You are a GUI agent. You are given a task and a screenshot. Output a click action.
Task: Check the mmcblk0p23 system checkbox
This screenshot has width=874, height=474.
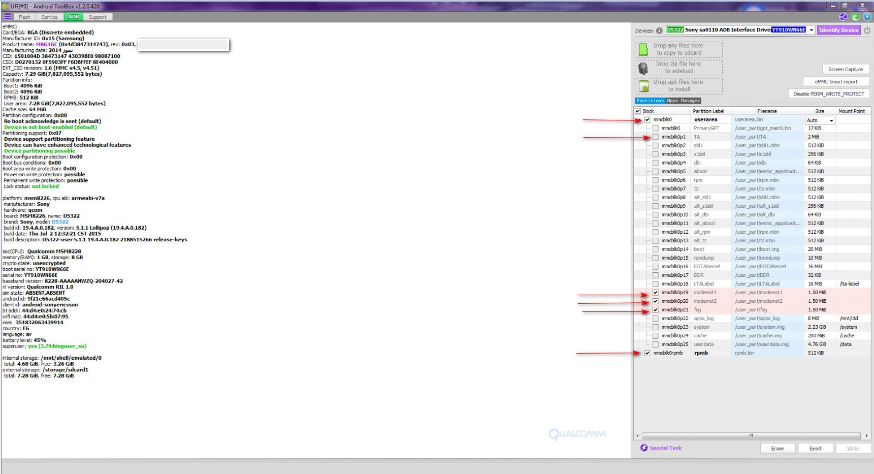pyautogui.click(x=656, y=327)
